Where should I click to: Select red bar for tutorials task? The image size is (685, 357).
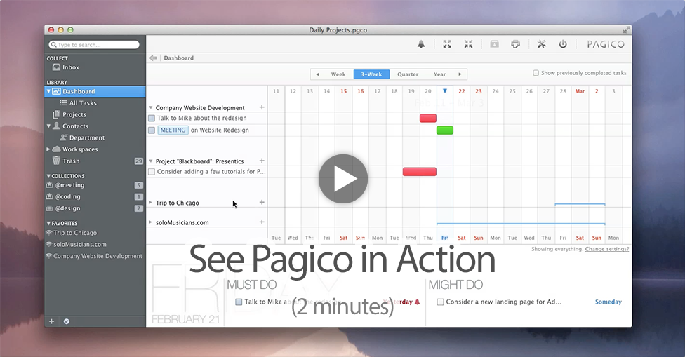point(420,172)
